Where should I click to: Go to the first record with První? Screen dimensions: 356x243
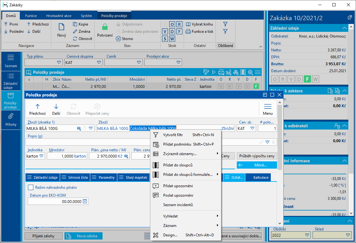[11, 24]
